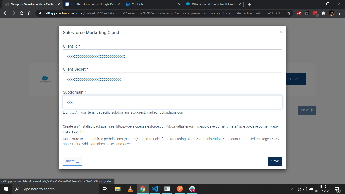Open VLC media player from the taskbar
Image resolution: width=345 pixels, height=194 pixels.
point(130,189)
